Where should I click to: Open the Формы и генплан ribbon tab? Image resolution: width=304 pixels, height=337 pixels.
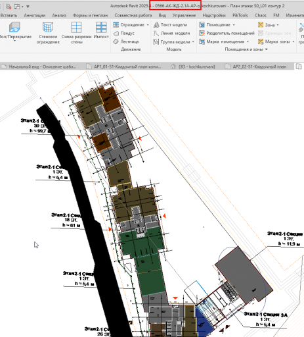point(91,15)
